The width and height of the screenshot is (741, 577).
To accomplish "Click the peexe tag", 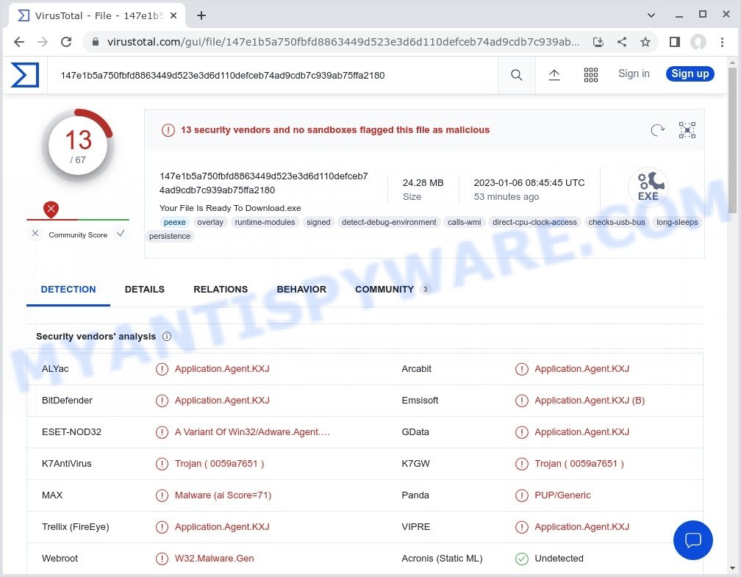I will (x=175, y=222).
